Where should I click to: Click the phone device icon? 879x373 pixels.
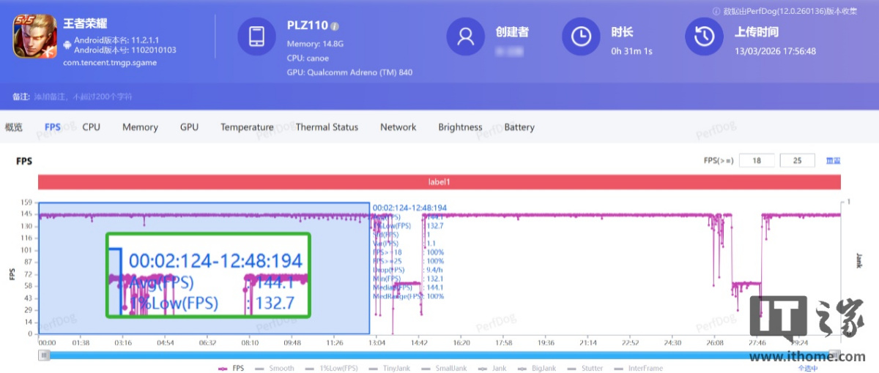point(256,37)
